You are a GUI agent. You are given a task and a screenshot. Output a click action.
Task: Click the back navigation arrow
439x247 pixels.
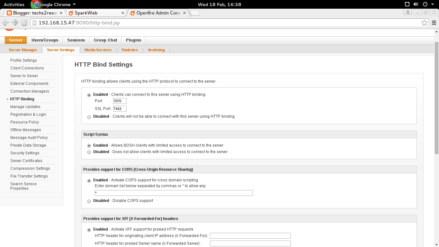[x=5, y=23]
